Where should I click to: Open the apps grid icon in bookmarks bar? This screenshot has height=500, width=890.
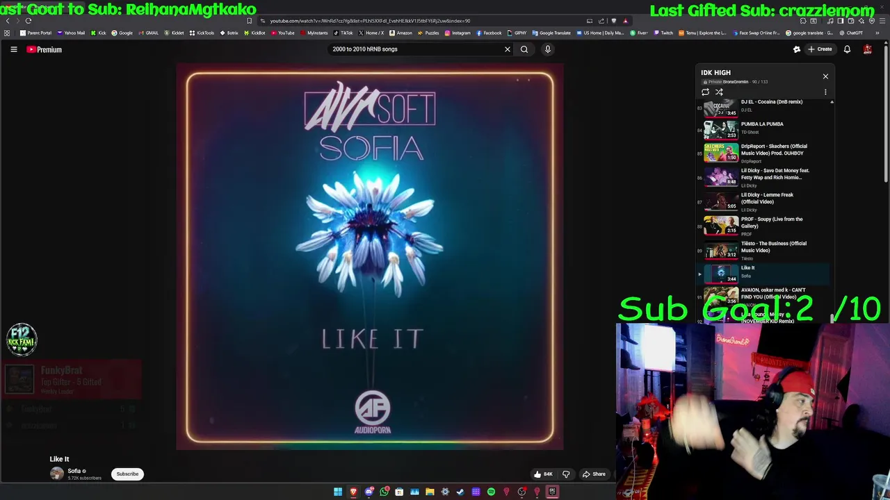click(7, 33)
